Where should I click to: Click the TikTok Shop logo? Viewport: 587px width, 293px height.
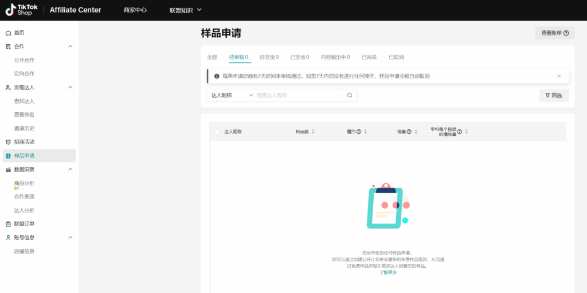coord(22,10)
